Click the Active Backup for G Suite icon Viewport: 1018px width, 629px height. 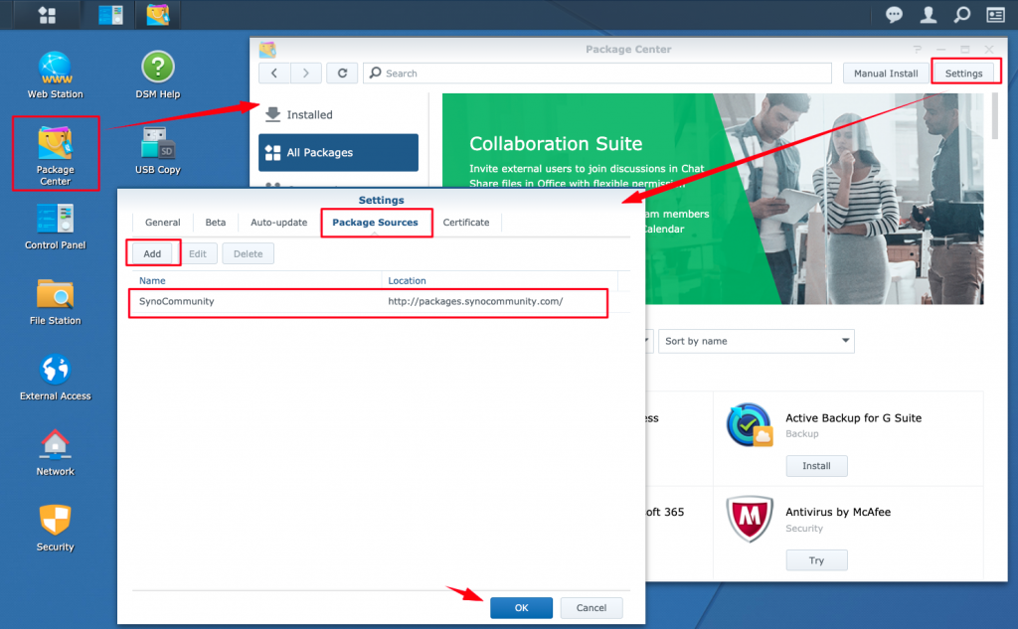(749, 425)
